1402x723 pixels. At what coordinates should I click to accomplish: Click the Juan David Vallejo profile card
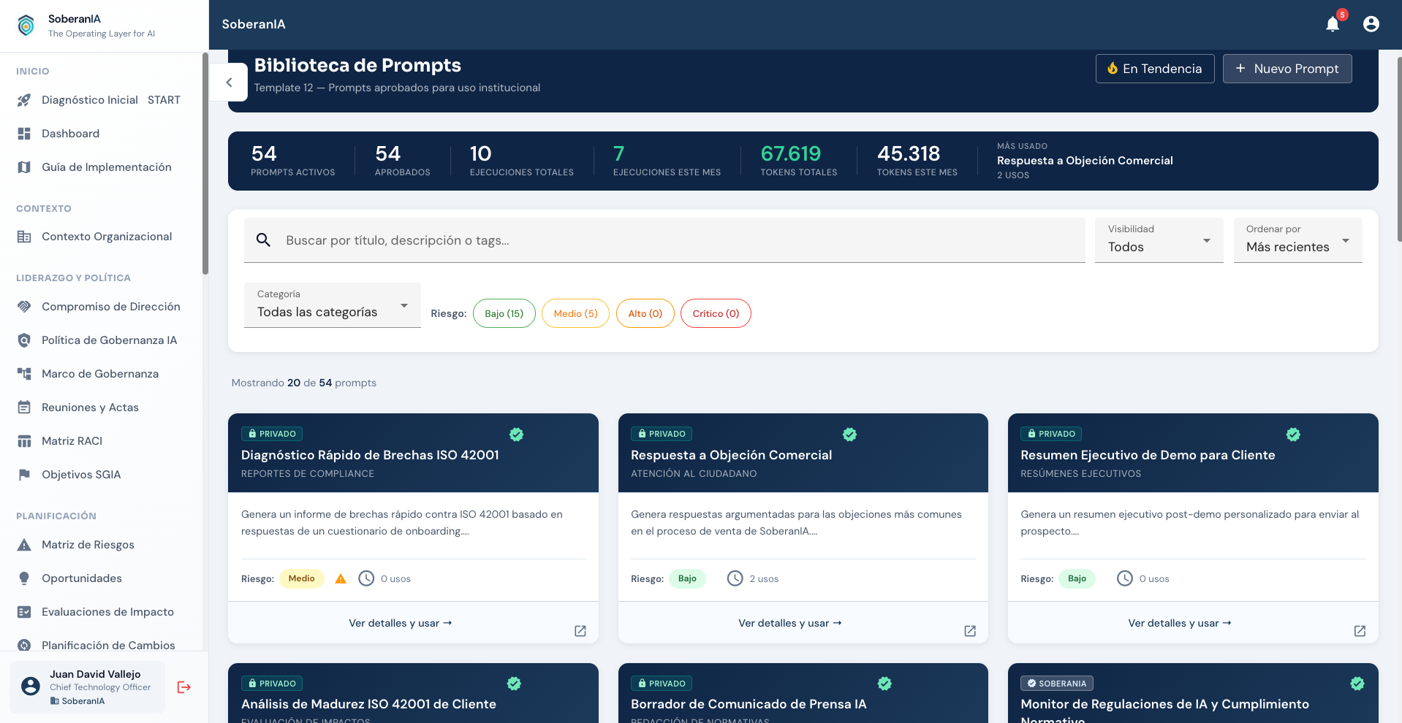(x=87, y=687)
